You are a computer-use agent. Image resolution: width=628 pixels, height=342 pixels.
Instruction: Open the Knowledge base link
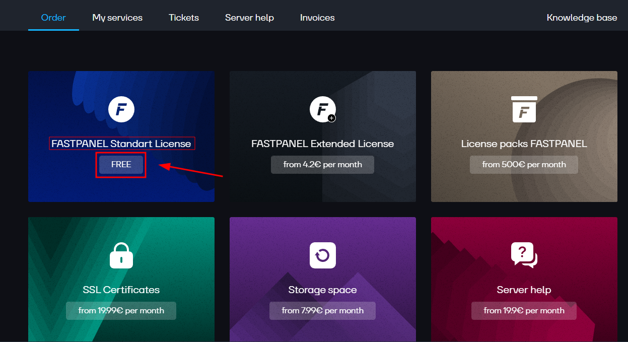coord(582,18)
